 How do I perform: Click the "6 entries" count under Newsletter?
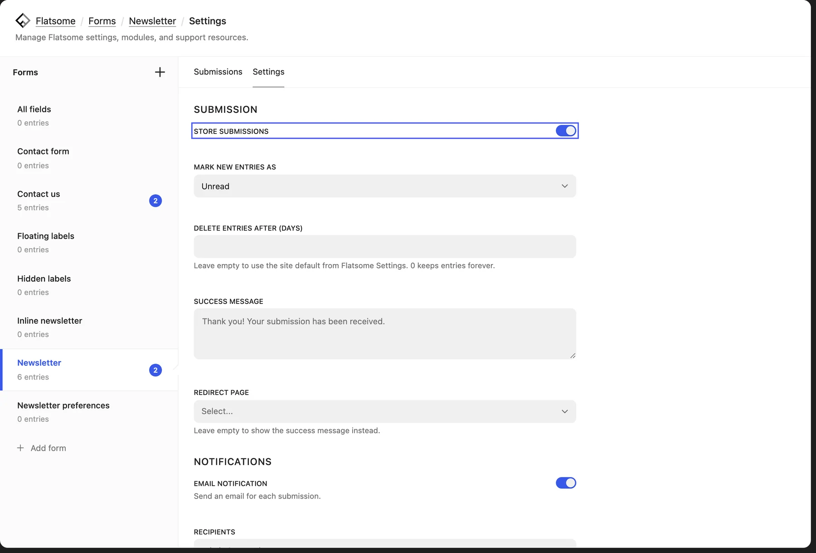tap(33, 377)
